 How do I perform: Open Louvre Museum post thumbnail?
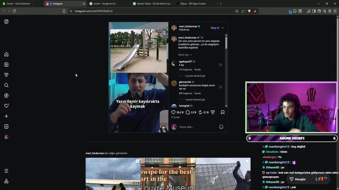pyautogui.click(x=168, y=174)
